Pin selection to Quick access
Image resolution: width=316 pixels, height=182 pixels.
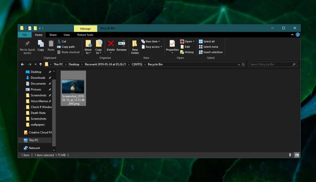coord(27,47)
